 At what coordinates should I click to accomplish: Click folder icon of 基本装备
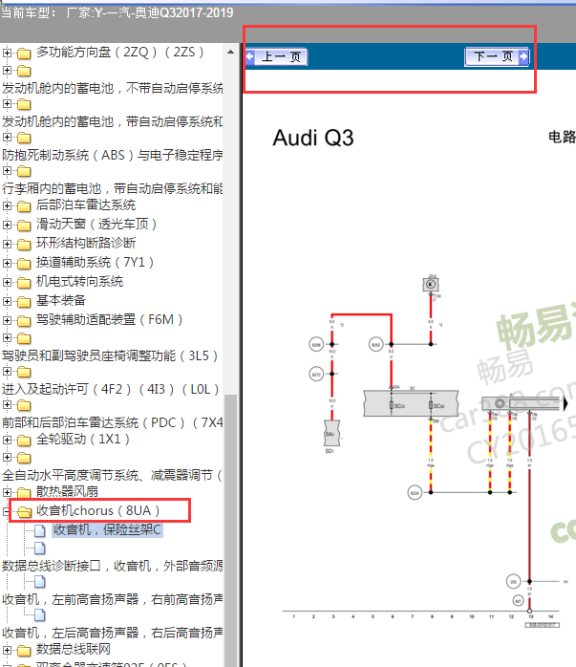24,302
